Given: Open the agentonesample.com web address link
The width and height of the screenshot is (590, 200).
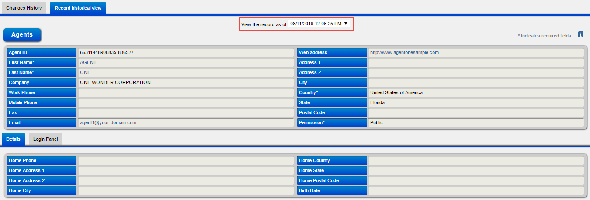Looking at the screenshot, I should tap(404, 52).
